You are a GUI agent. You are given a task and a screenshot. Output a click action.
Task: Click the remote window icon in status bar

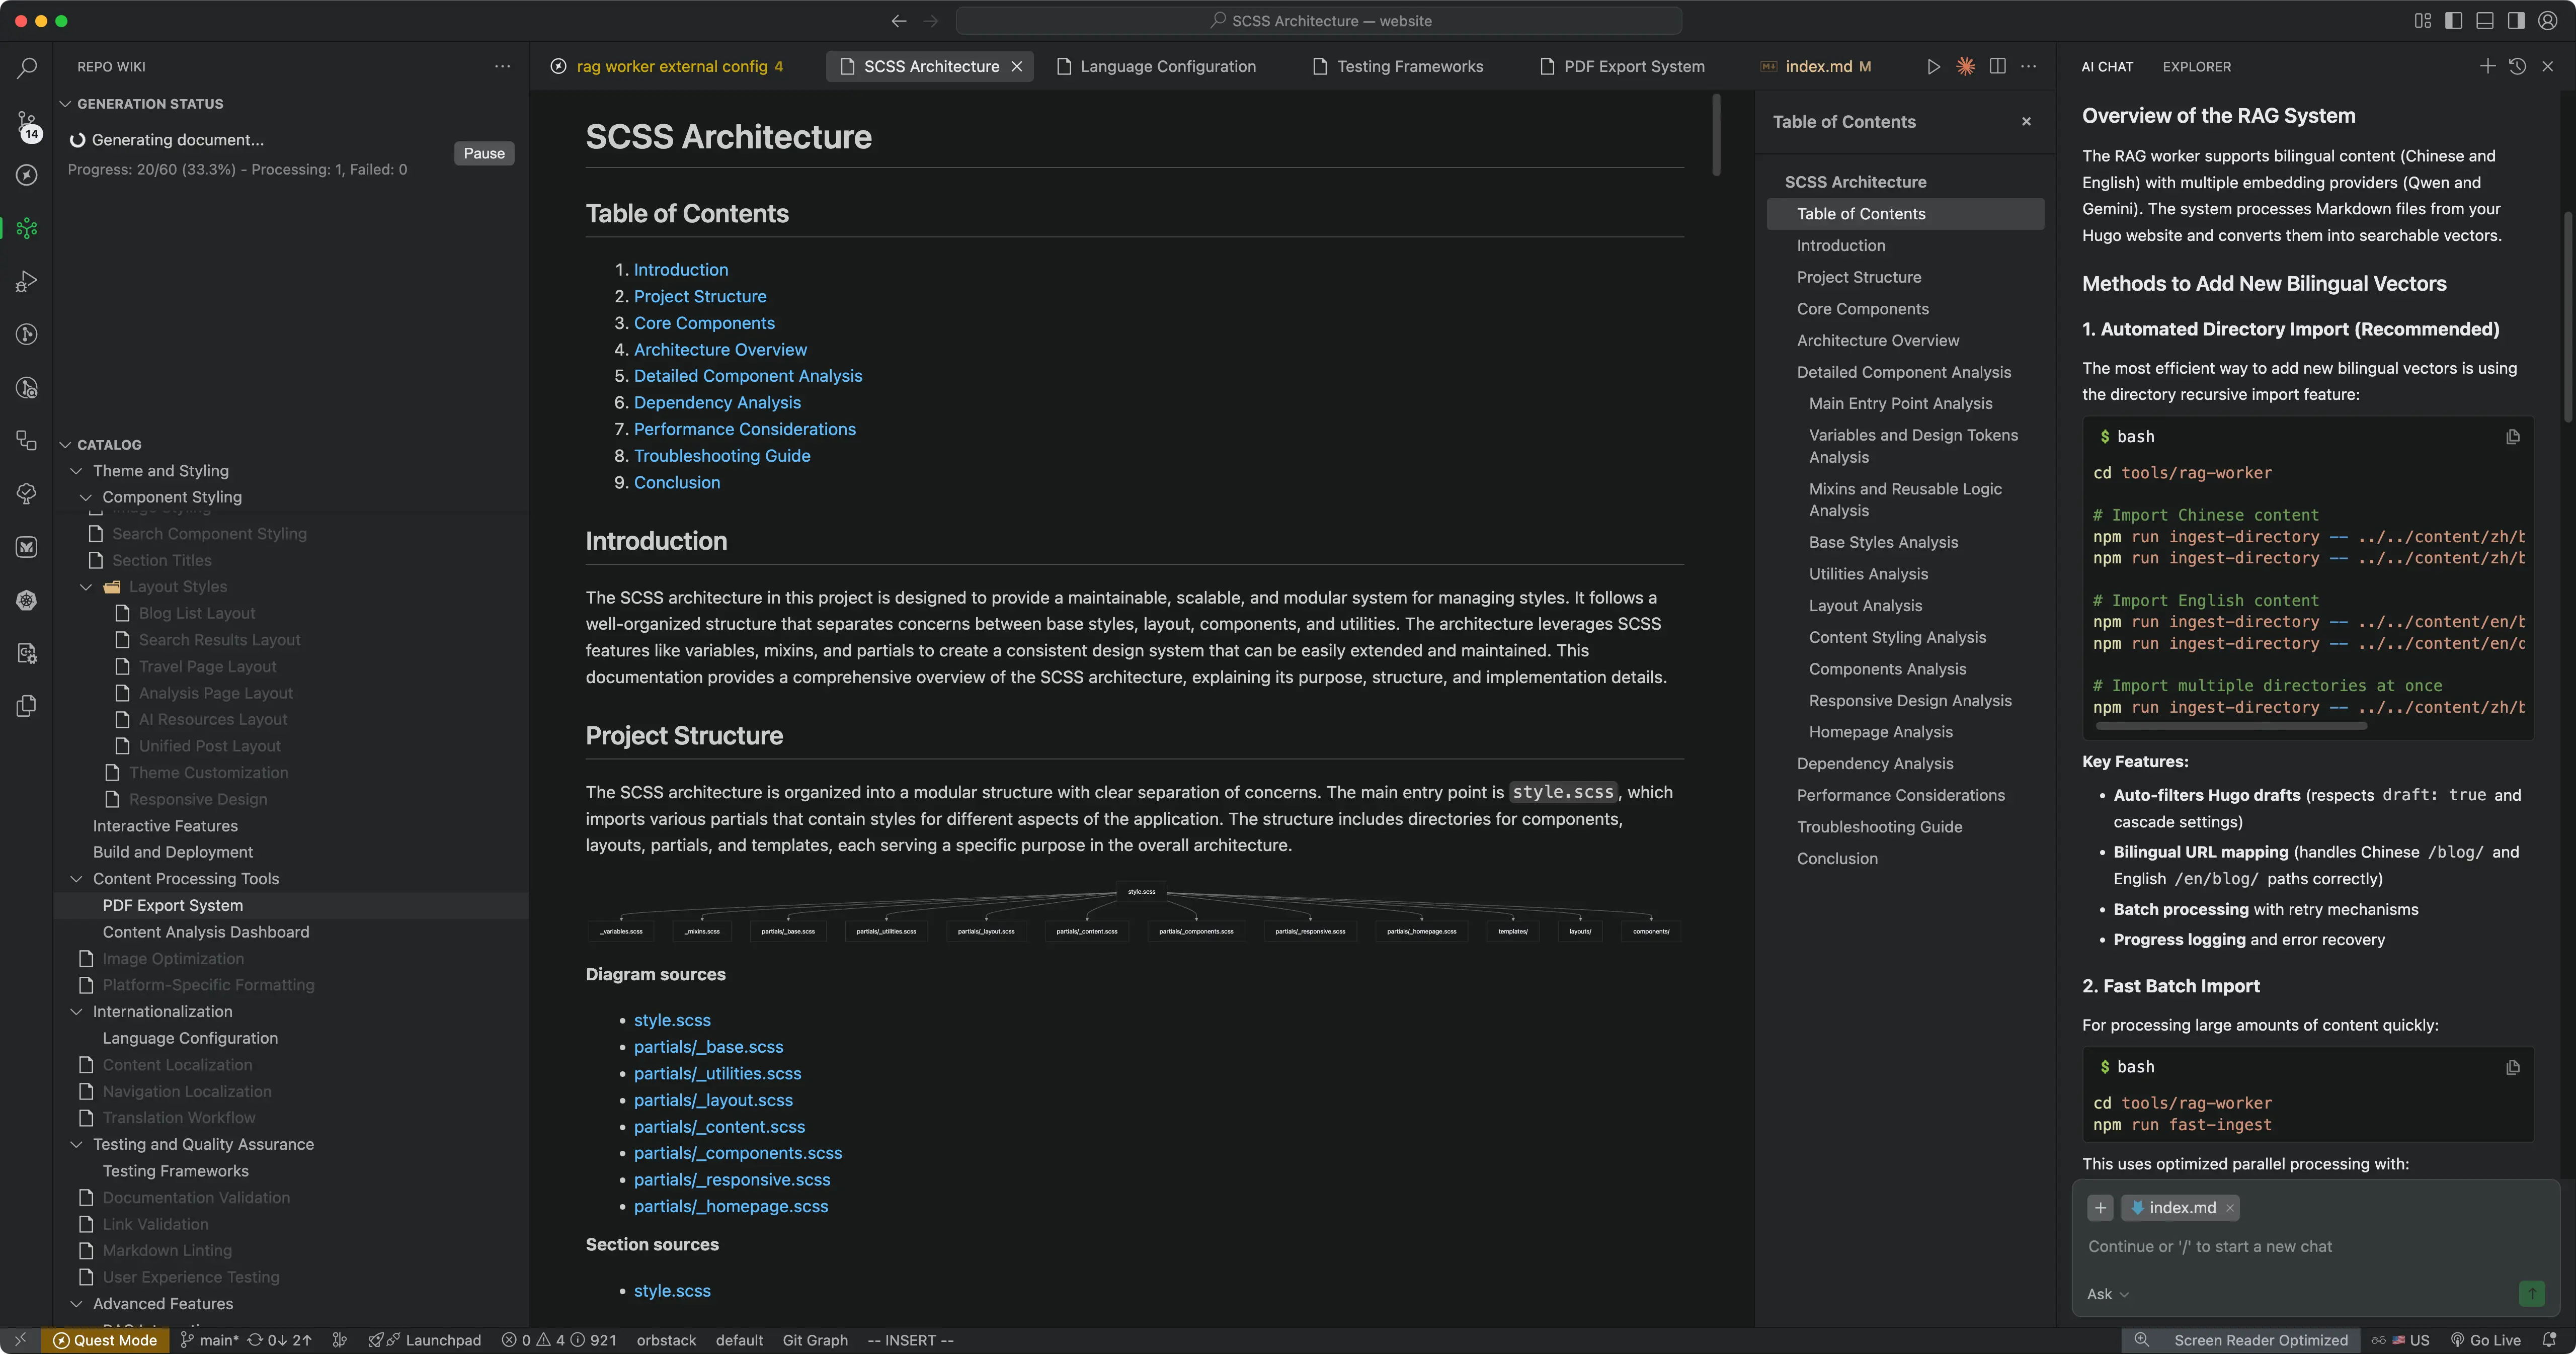pyautogui.click(x=20, y=1340)
